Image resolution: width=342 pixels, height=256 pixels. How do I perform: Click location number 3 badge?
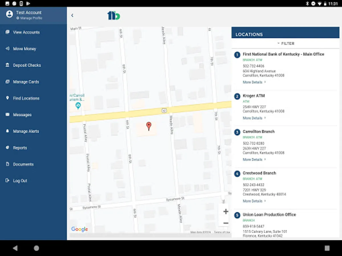coord(237,132)
